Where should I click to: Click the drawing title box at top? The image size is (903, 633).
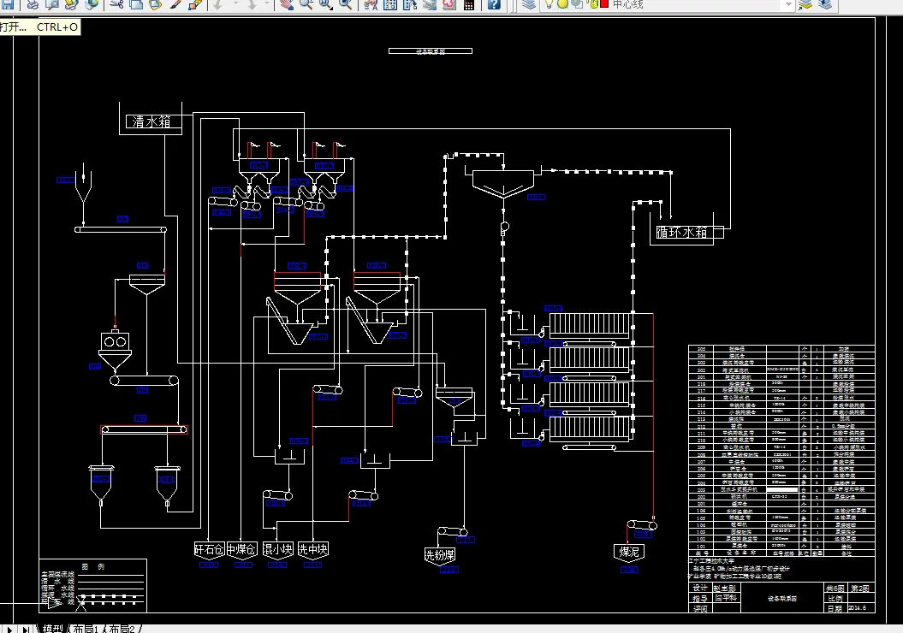431,51
